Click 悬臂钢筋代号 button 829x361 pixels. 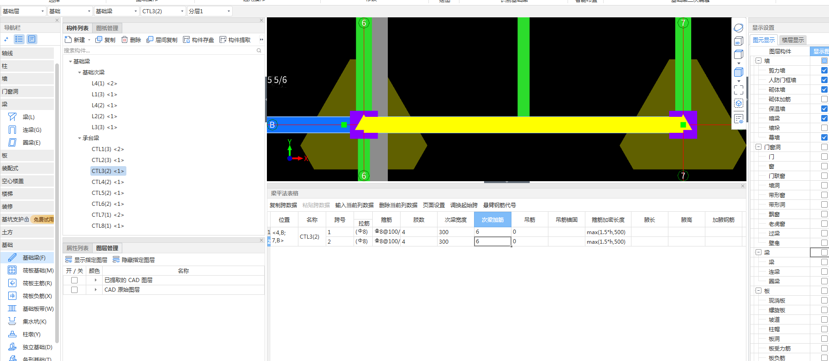coord(500,205)
